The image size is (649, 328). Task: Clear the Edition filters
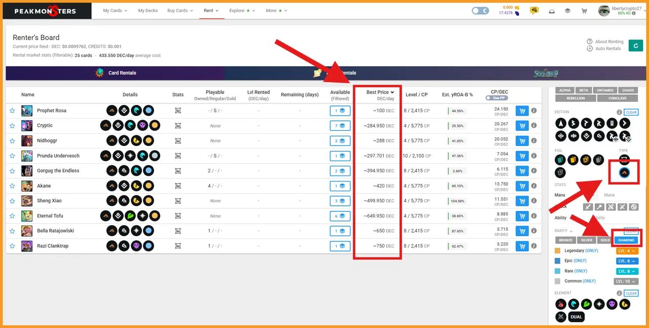click(x=631, y=113)
